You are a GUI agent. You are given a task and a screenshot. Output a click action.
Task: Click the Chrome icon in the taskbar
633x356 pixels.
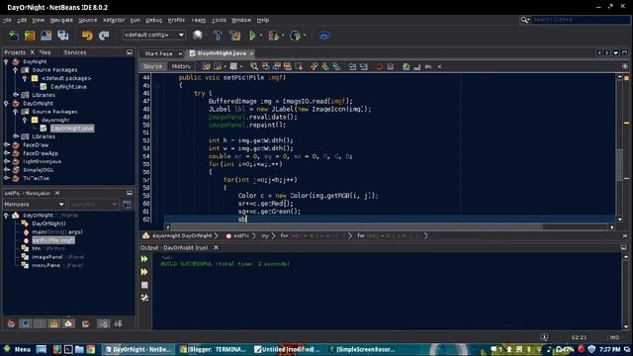tap(90, 349)
